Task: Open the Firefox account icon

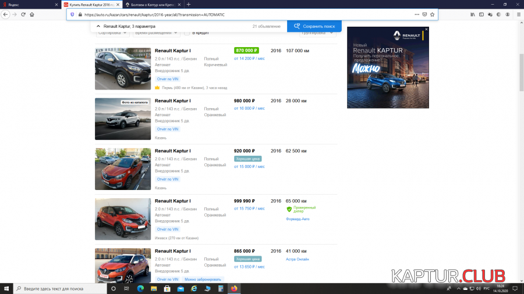Action: pos(507,15)
